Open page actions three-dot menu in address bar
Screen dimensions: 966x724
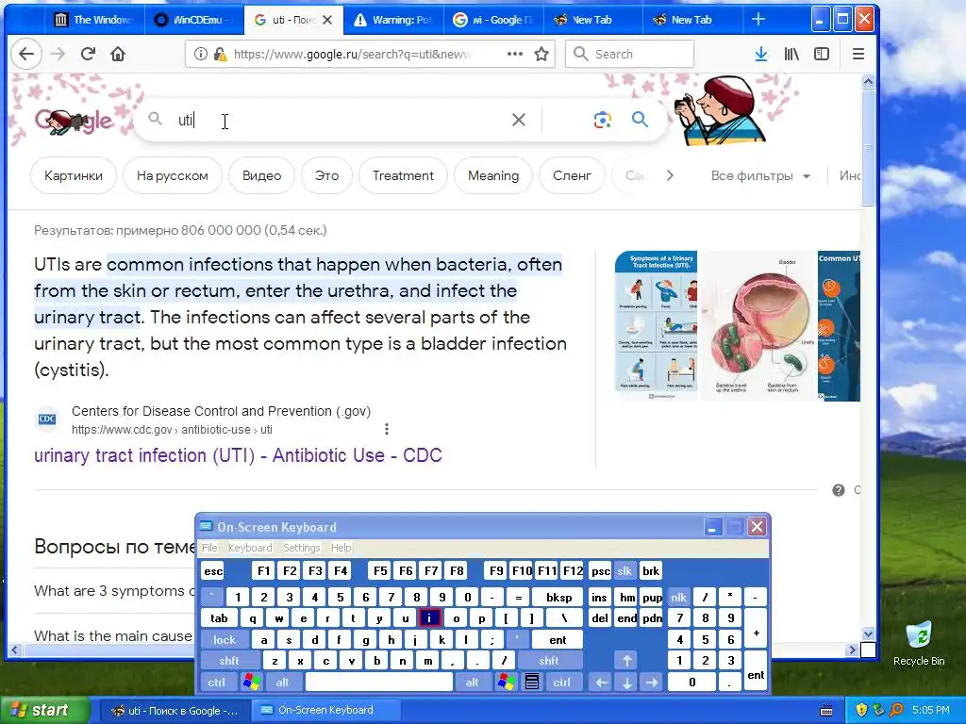[x=515, y=54]
